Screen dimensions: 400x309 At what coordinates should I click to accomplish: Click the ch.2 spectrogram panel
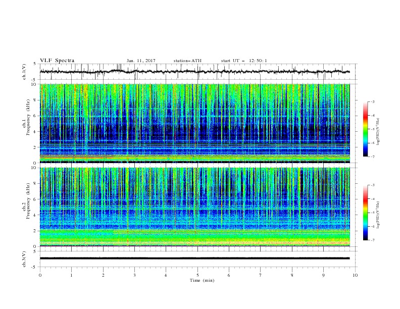pos(194,207)
